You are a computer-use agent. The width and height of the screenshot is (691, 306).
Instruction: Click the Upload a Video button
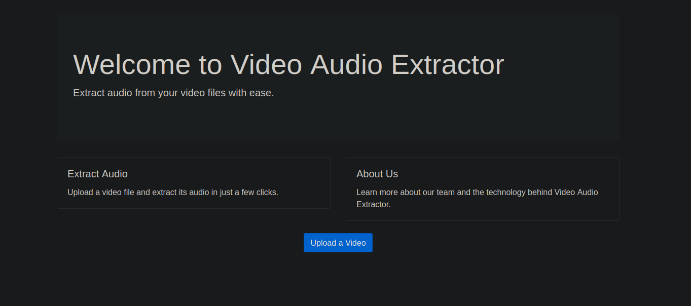click(338, 243)
